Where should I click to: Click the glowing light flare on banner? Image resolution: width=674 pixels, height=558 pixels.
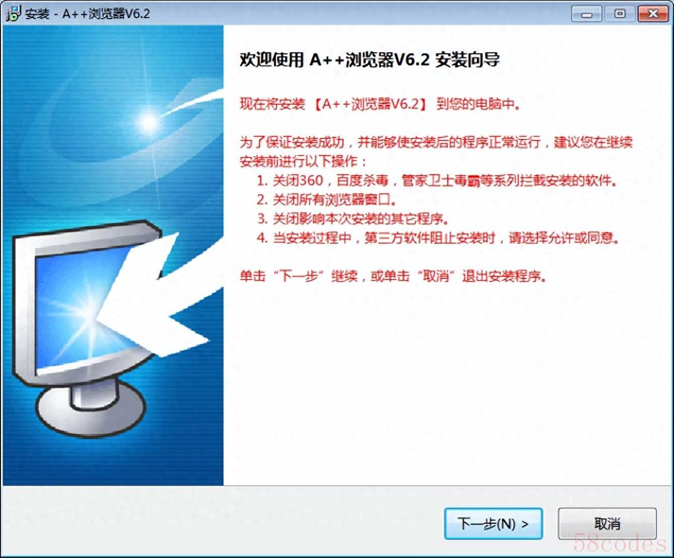coord(149,121)
